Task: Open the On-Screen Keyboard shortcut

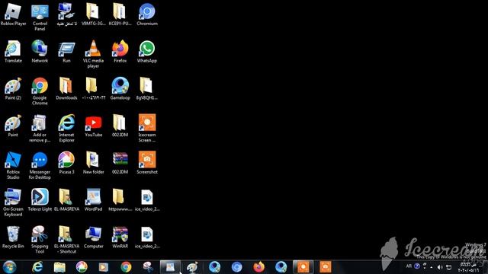Action: click(13, 202)
